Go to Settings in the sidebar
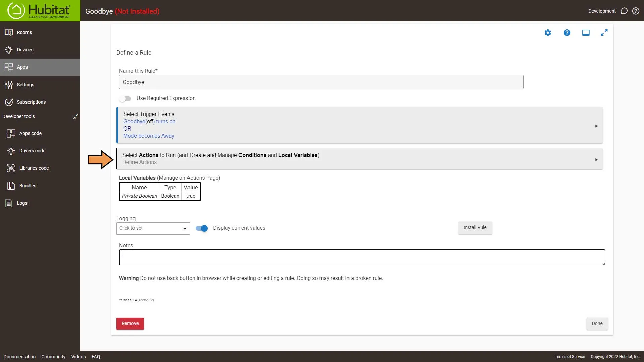The width and height of the screenshot is (644, 362). [x=40, y=85]
